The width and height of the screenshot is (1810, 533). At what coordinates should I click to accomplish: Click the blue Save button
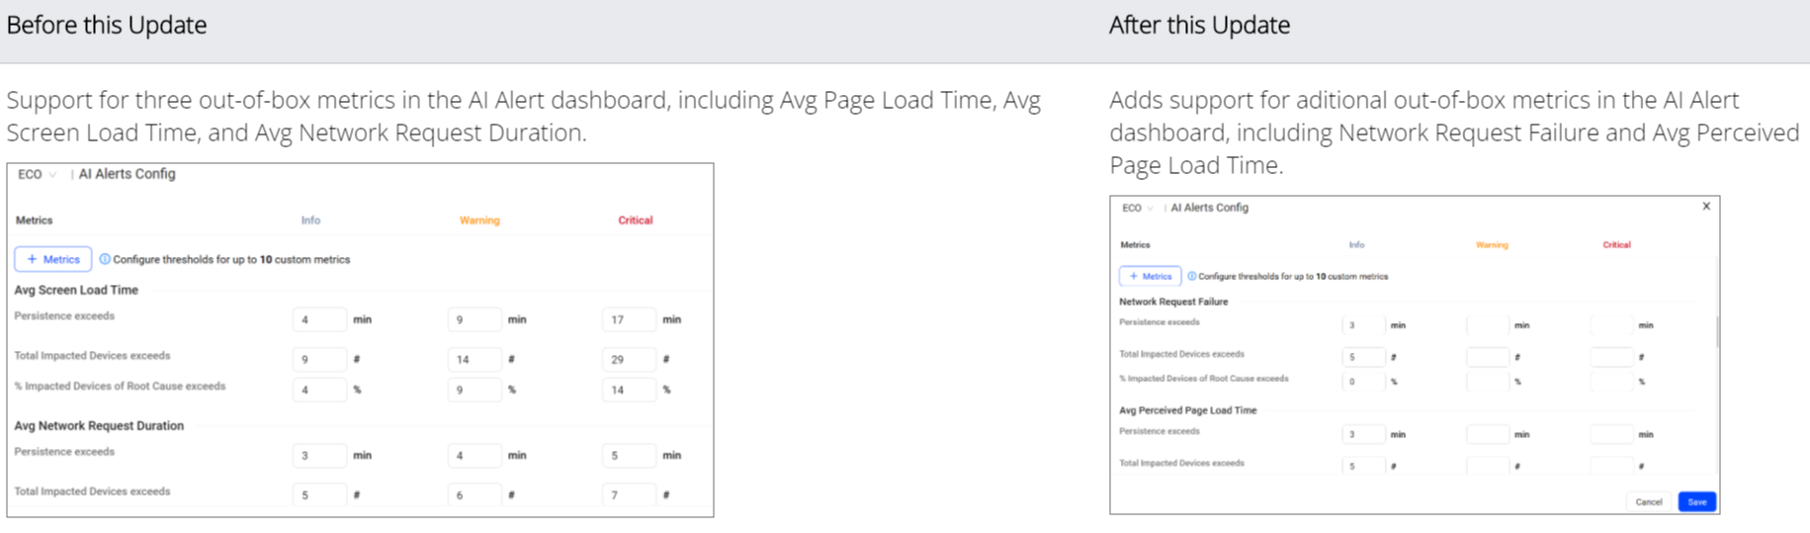[x=1697, y=501]
